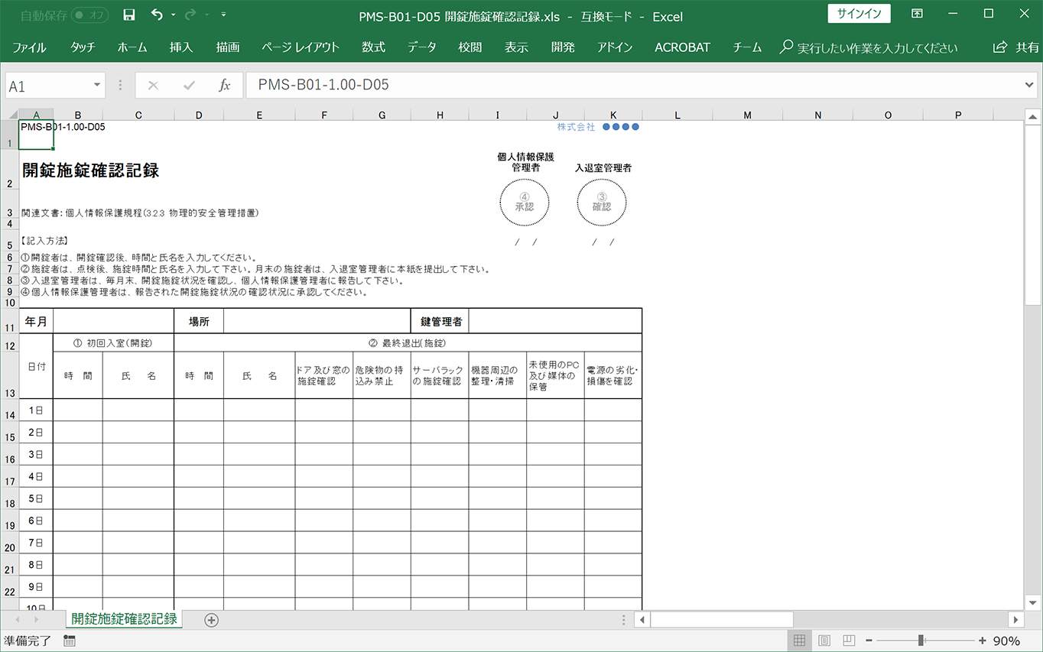
Task: Select Normal view icon in status bar
Action: 799,641
